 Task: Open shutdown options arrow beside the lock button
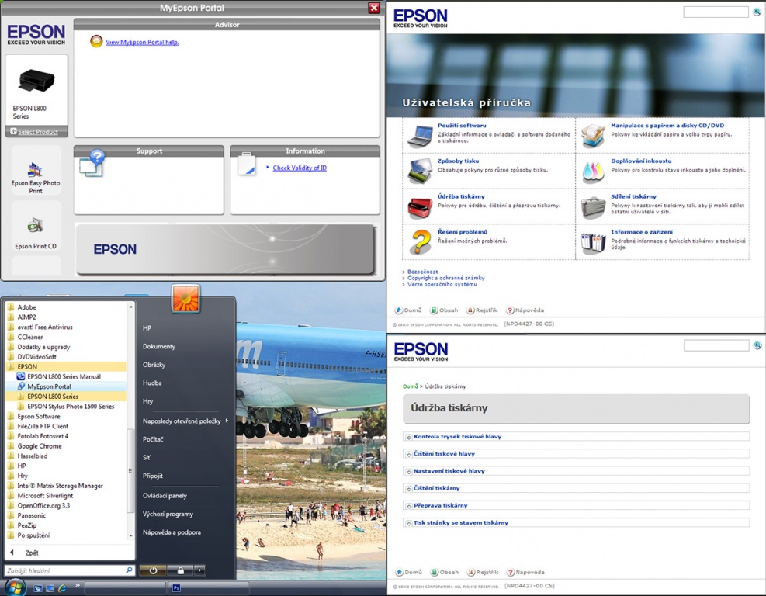(199, 570)
